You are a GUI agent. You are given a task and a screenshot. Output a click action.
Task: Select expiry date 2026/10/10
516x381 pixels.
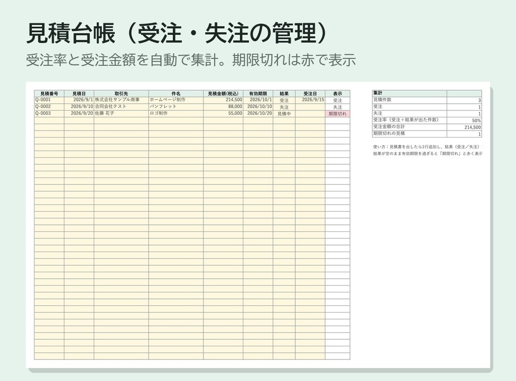258,107
